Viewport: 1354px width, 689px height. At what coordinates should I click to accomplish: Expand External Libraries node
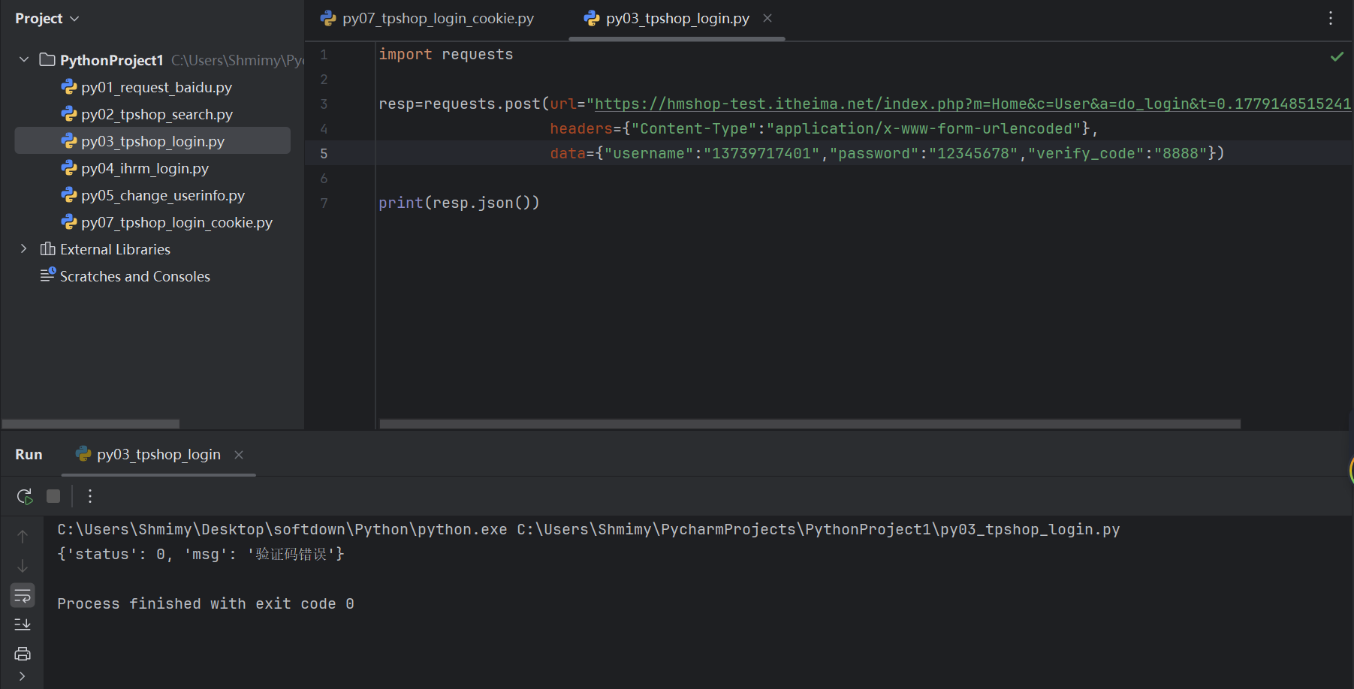pos(24,249)
